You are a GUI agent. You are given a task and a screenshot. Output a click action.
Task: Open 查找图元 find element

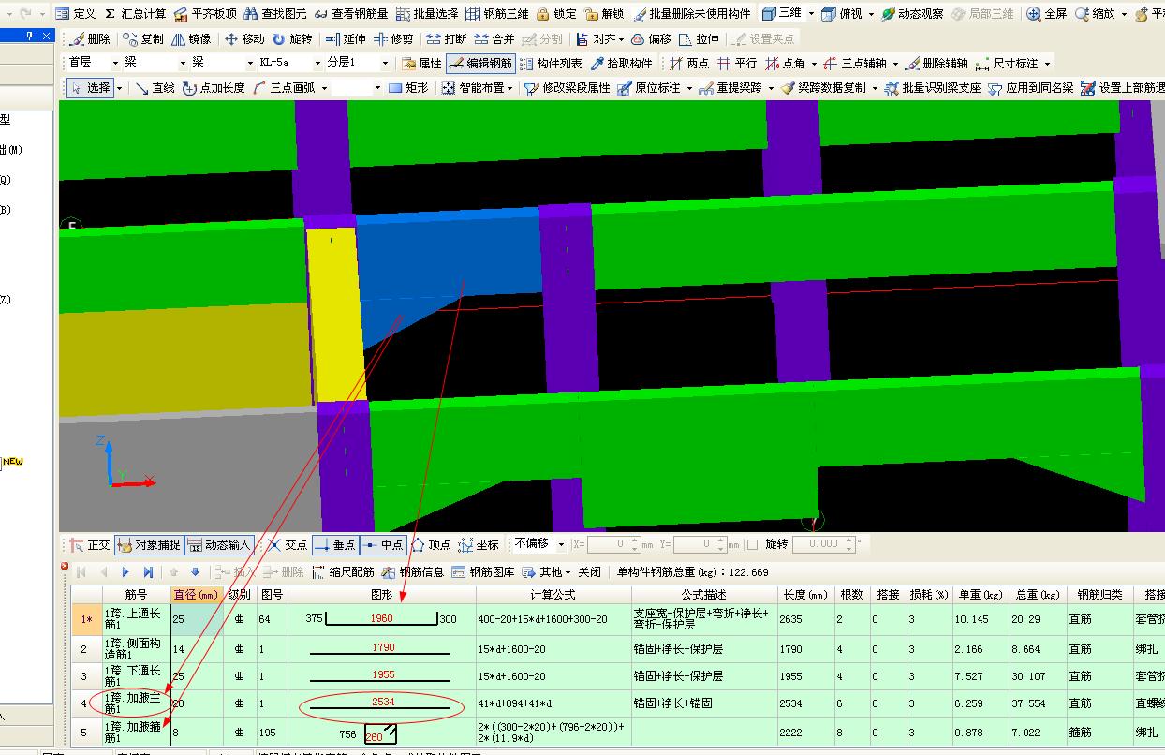point(275,14)
